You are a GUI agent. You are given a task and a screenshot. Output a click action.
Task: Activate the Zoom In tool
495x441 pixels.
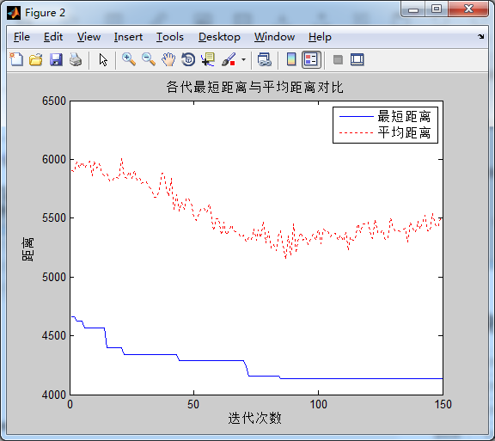[129, 59]
